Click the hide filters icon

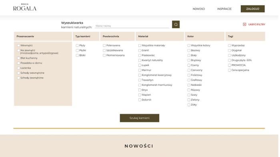coord(244,24)
